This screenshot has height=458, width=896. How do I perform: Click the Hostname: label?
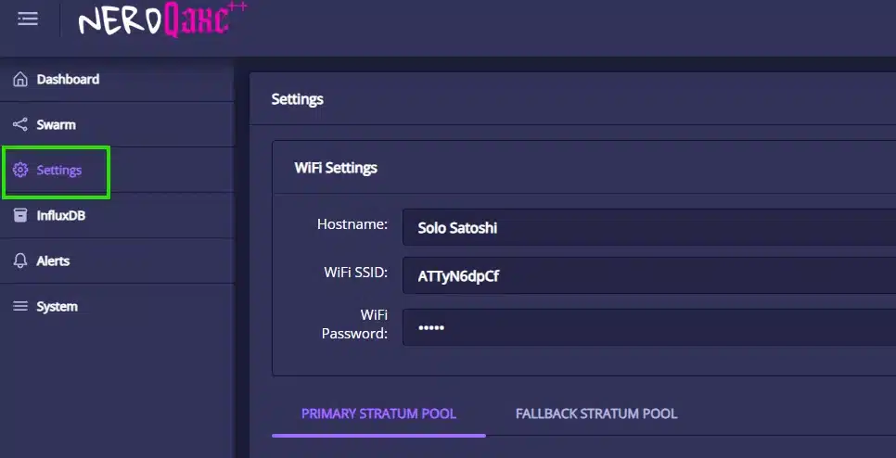point(352,224)
